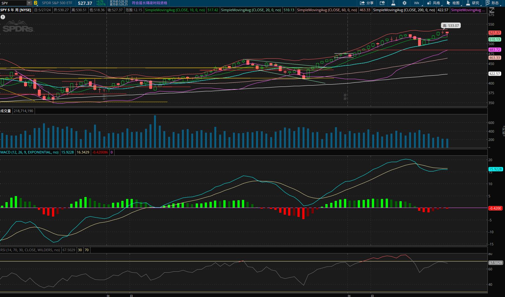Click the ticket/order entry tools icon
Image resolution: width=505 pixels, height=297 pixels.
click(x=382, y=3)
